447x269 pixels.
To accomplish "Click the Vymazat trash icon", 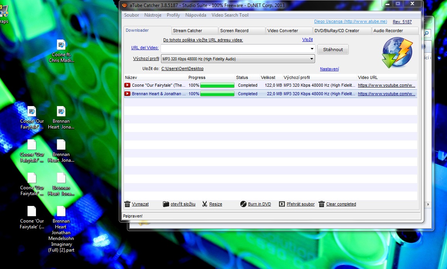I will click(x=127, y=204).
